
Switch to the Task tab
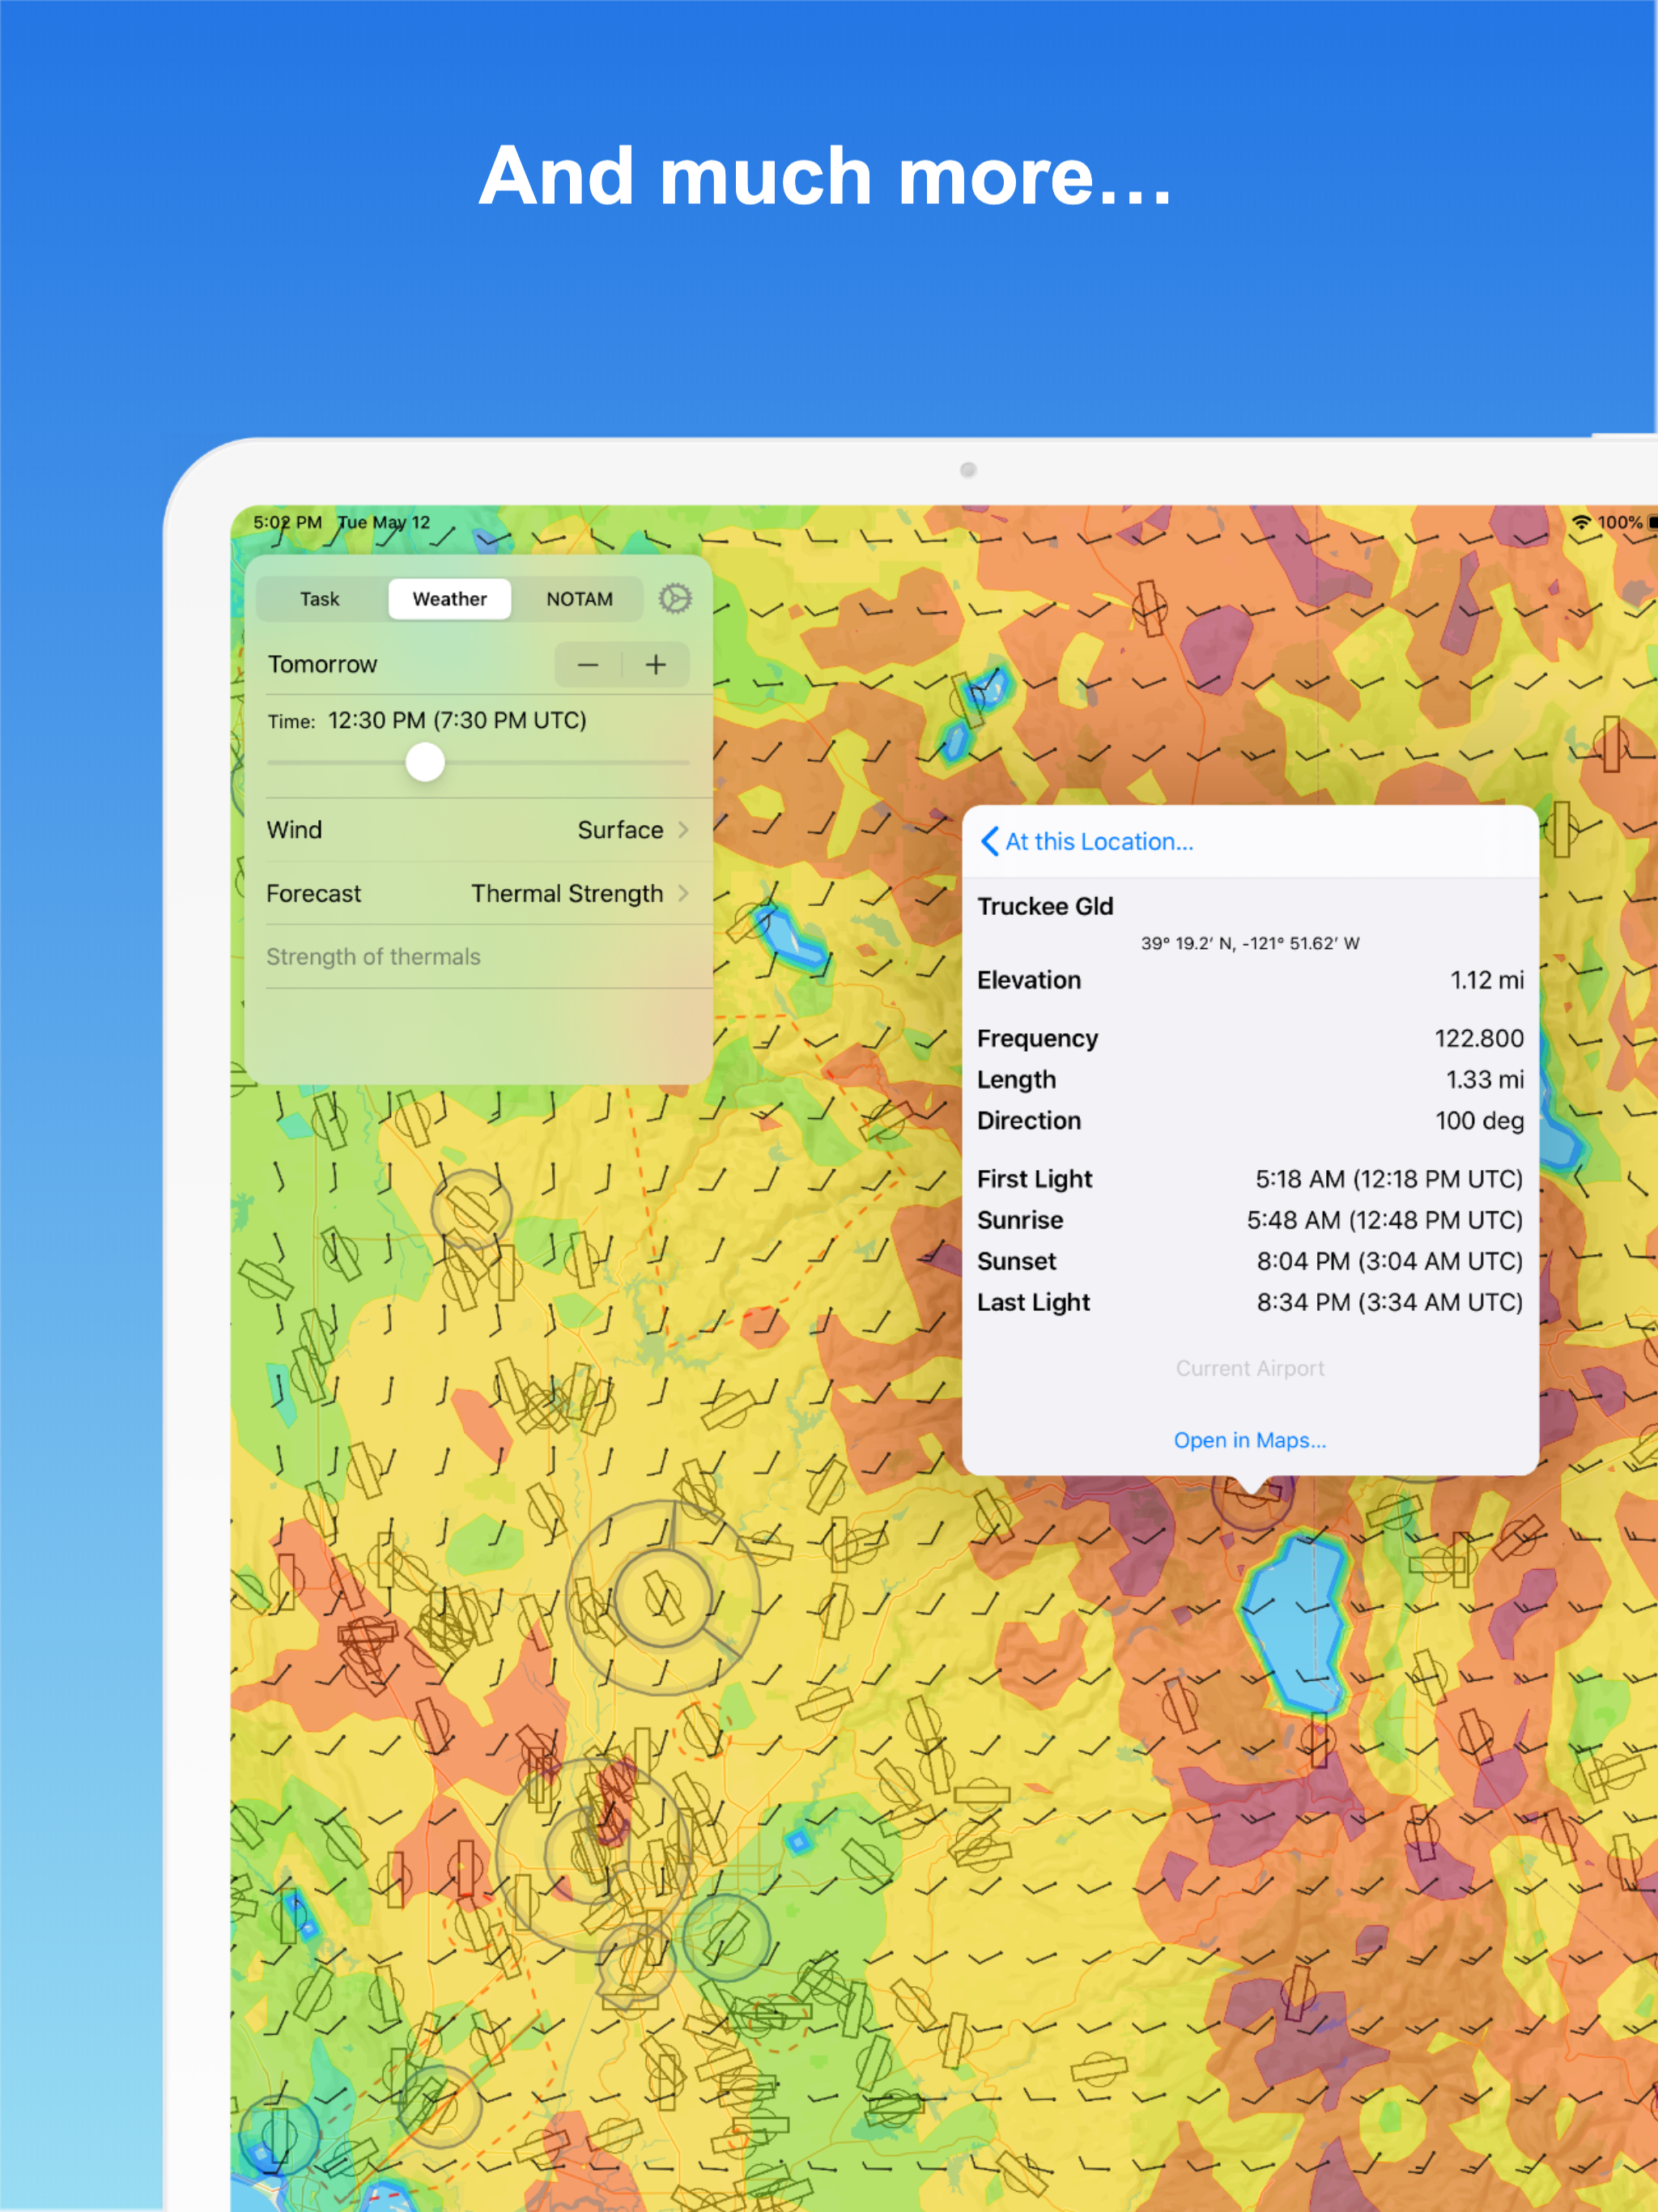[x=320, y=599]
